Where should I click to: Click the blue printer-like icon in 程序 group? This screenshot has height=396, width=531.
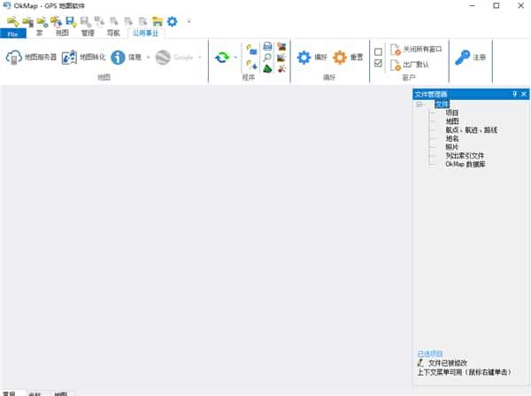point(267,46)
